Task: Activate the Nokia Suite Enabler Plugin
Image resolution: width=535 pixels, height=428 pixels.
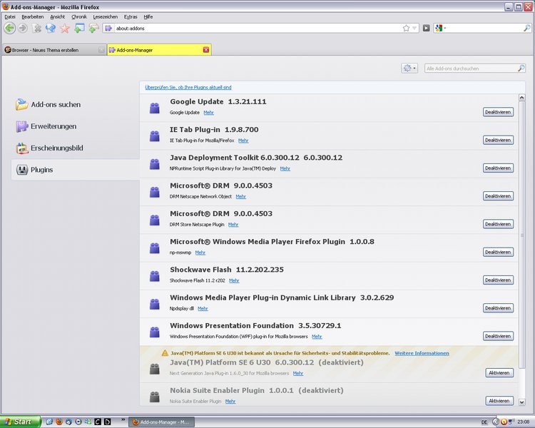Action: (499, 401)
